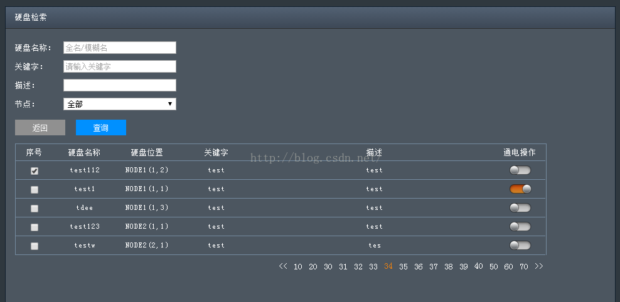Click the 关键字 column header
Image resolution: width=620 pixels, height=302 pixels.
click(x=216, y=153)
